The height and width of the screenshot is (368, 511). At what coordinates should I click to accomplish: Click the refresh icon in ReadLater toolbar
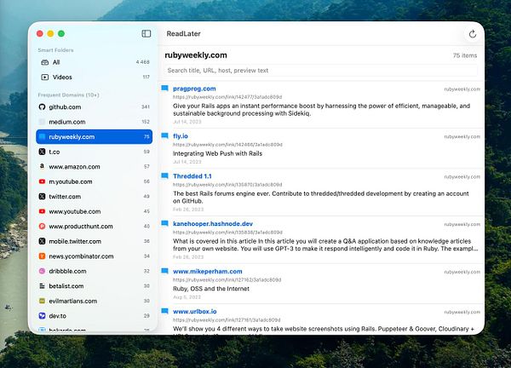473,34
